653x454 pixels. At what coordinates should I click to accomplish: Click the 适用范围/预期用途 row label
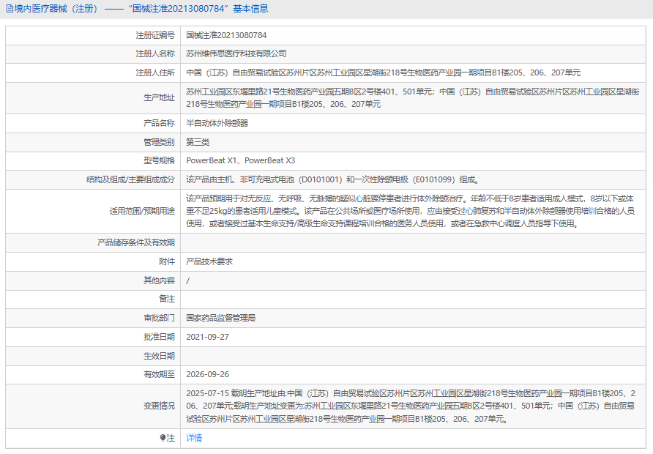[x=142, y=211]
